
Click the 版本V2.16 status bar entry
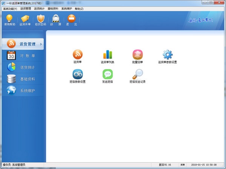click(x=165, y=165)
